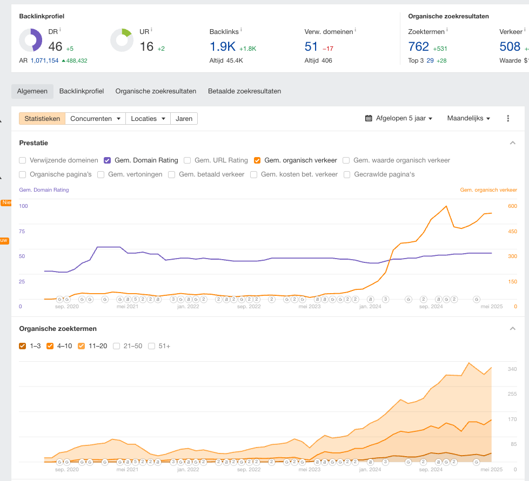Click the first G update marker on Prestatie timeline
This screenshot has height=481, width=529.
(x=60, y=299)
